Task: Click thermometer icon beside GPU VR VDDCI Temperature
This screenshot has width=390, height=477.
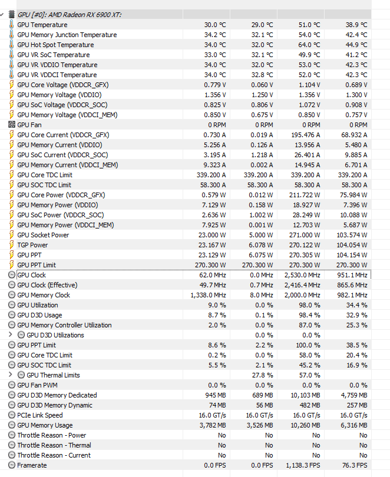Action: [12, 75]
